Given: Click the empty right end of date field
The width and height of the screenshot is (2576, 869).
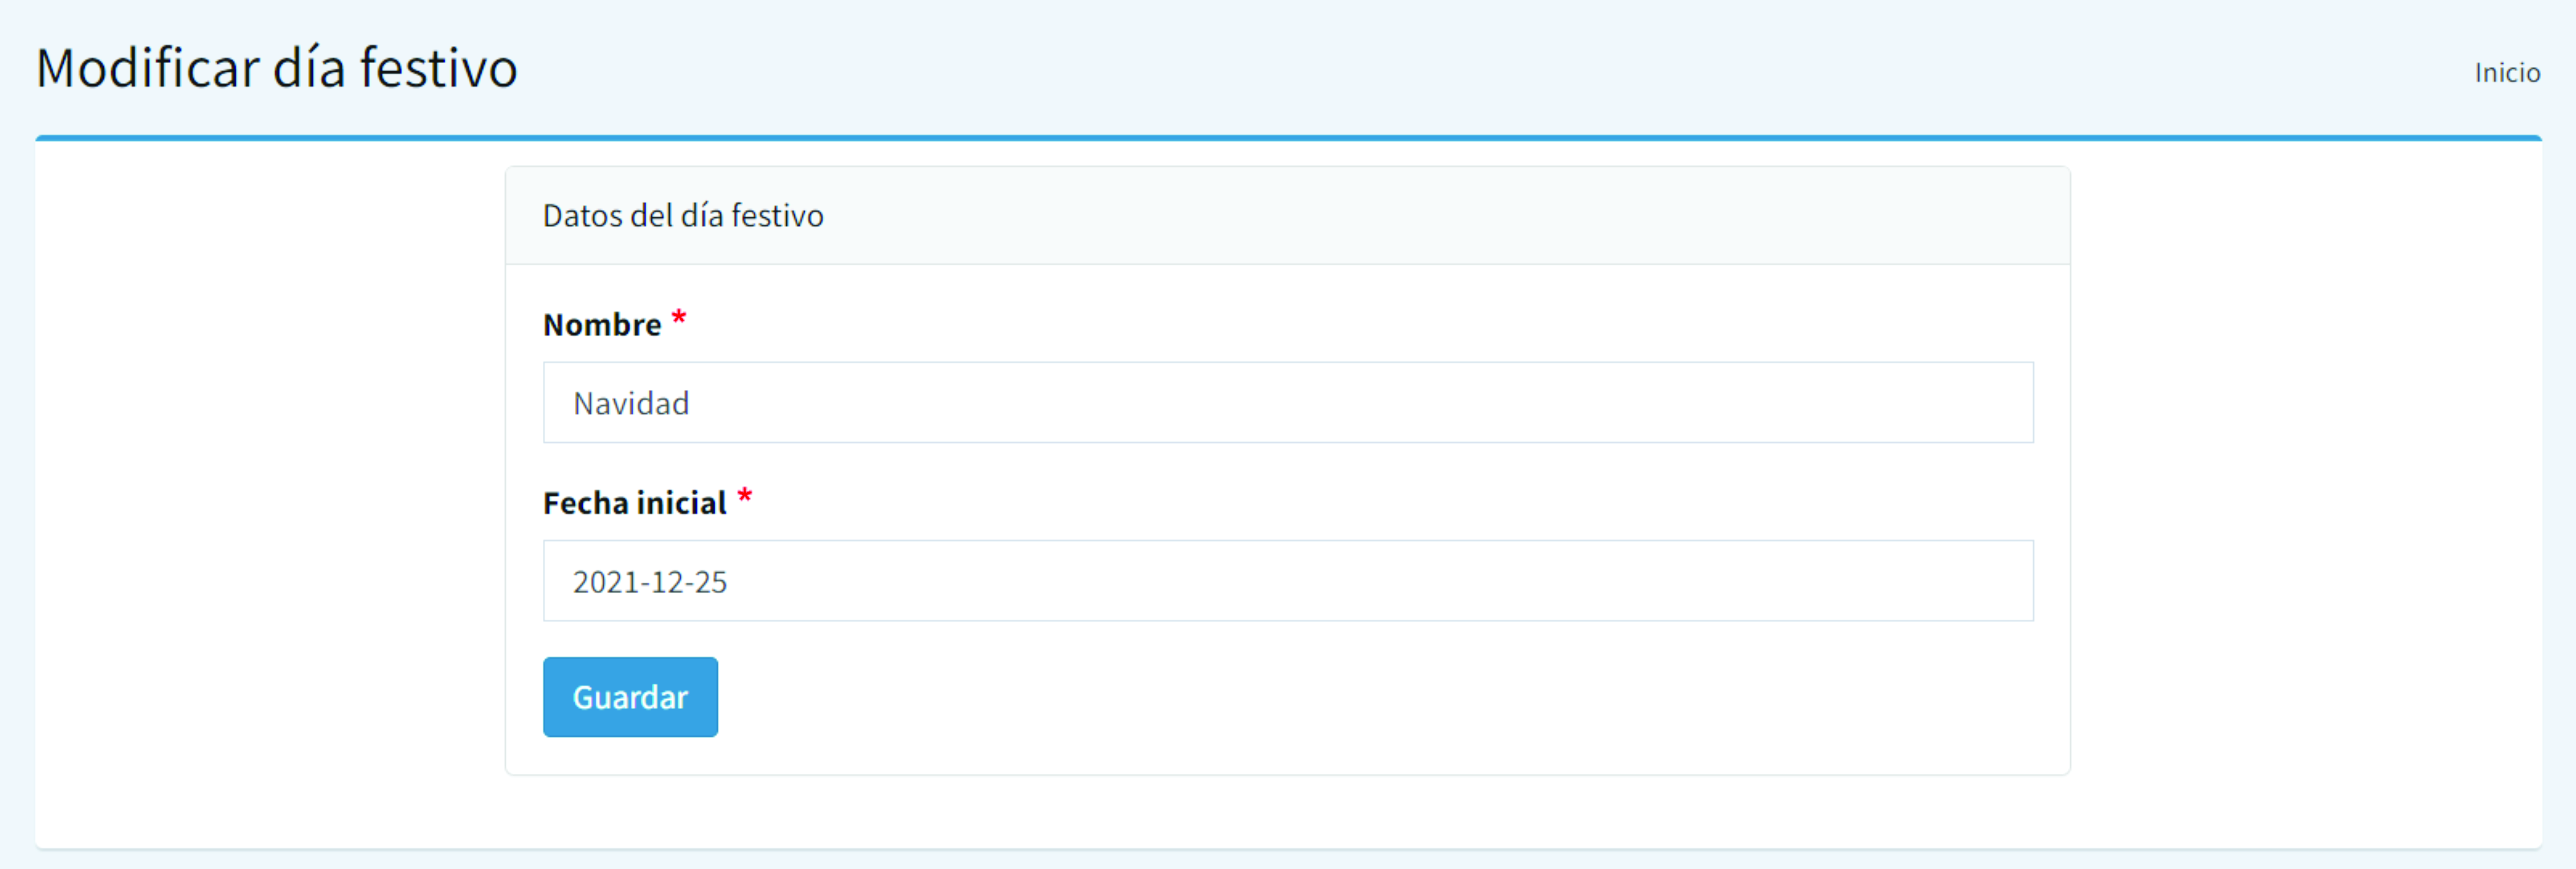Looking at the screenshot, I should (1900, 581).
